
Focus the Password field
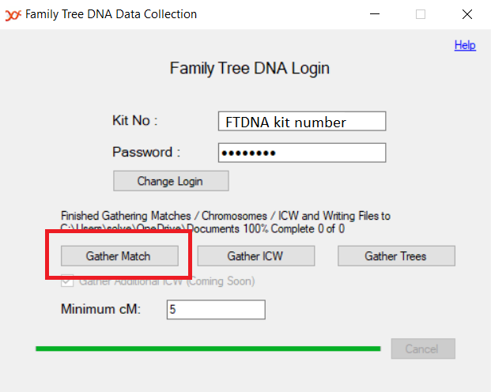click(302, 153)
